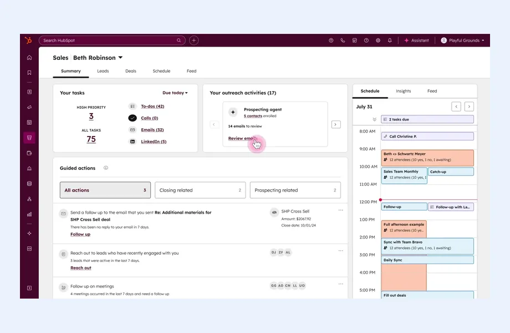Viewport: 510px width, 333px height.
Task: Open more options for SHP Cross Sell action
Action: (340, 210)
